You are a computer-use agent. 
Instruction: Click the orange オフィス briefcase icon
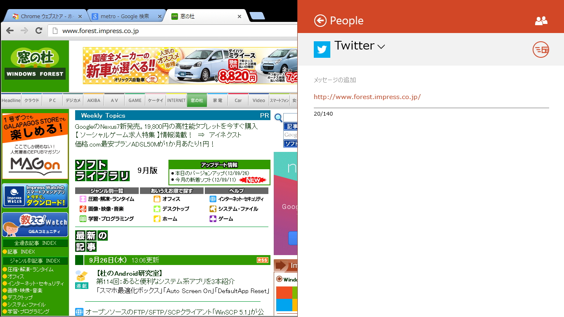[157, 199]
